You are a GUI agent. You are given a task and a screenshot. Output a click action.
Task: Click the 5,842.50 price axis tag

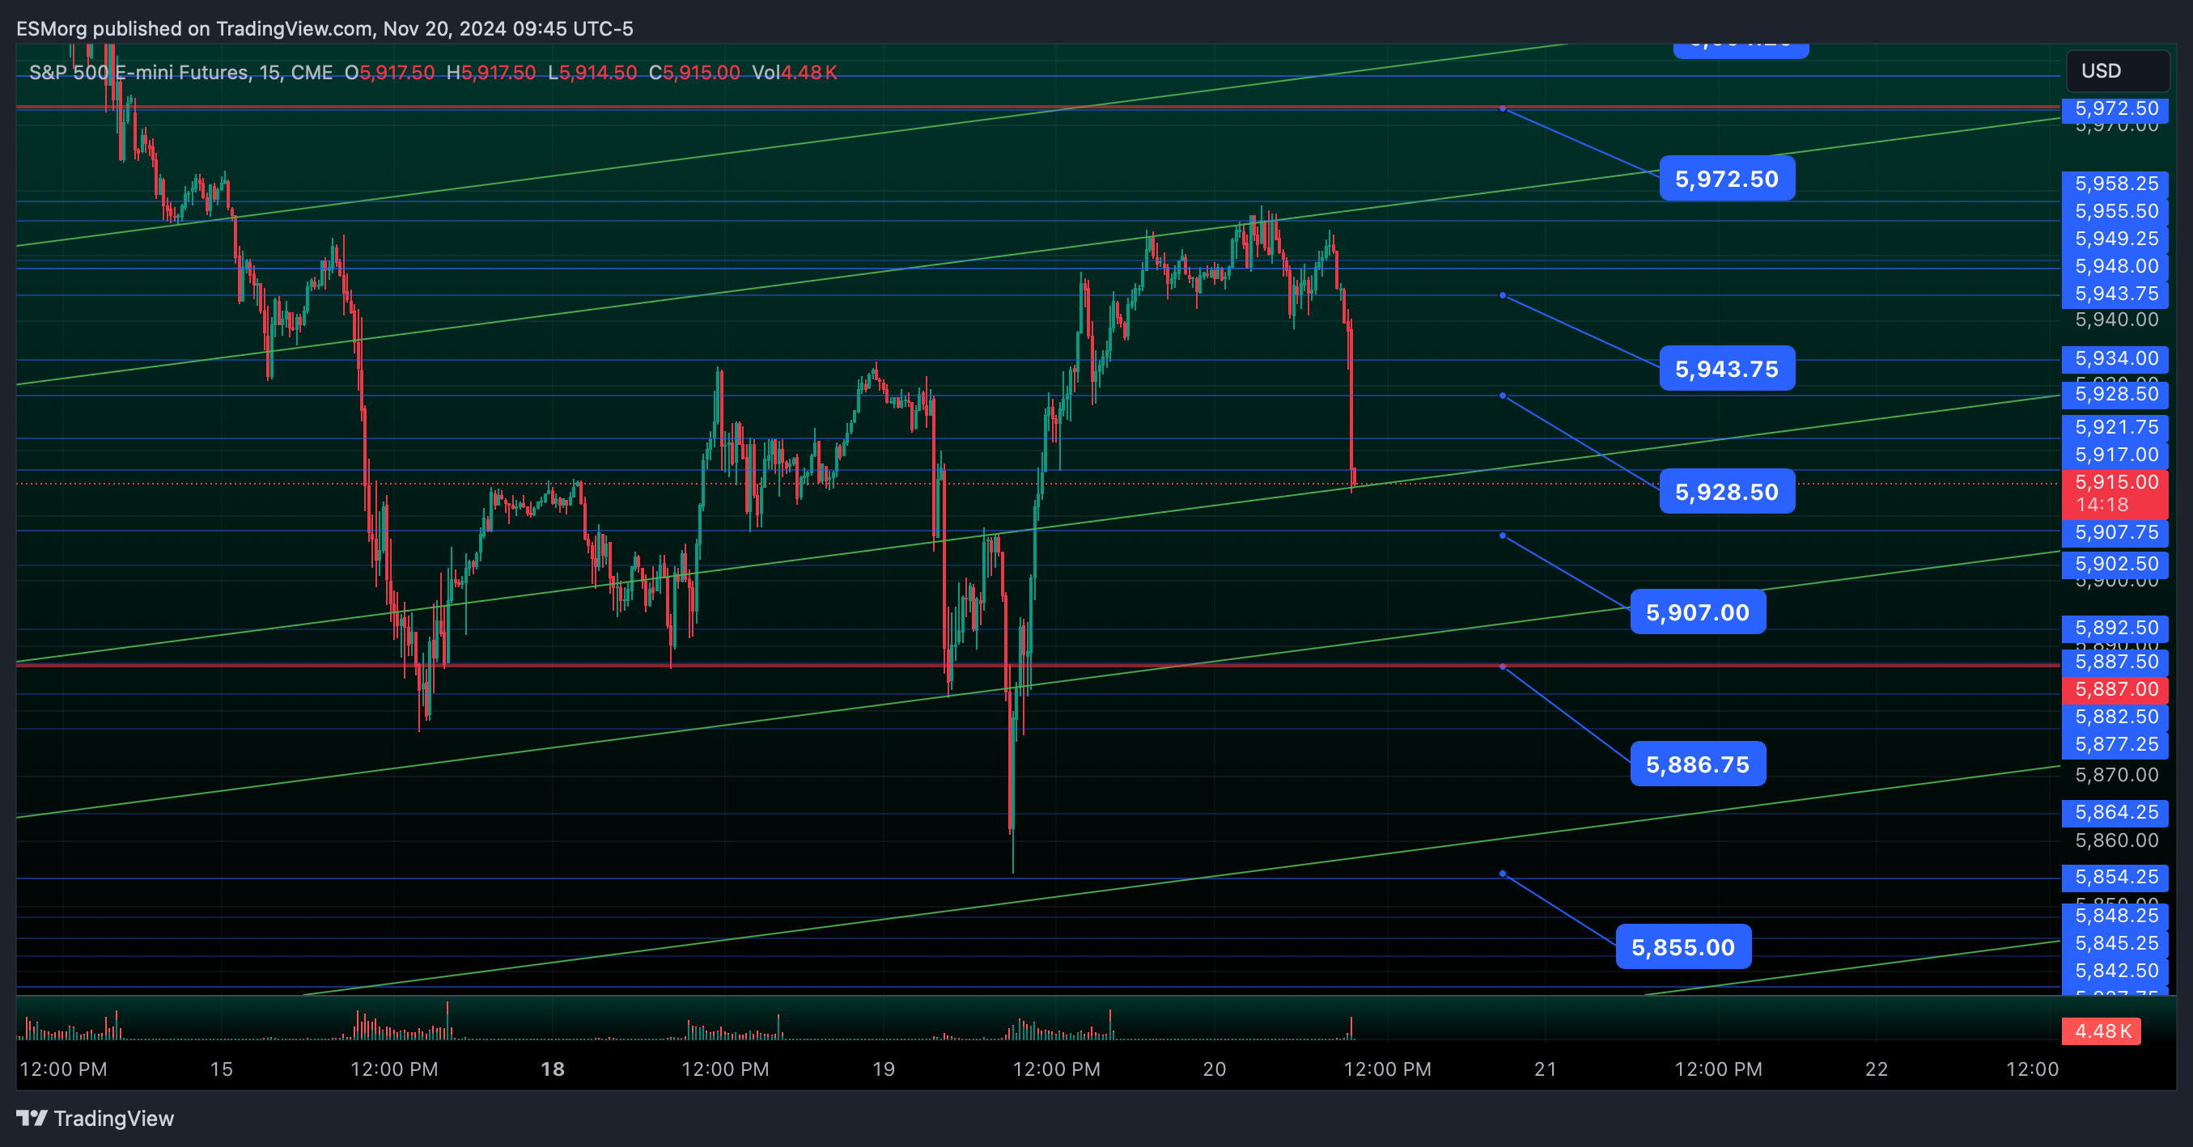(x=2115, y=971)
